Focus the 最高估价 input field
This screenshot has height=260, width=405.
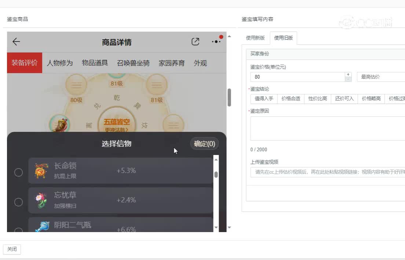coord(381,77)
